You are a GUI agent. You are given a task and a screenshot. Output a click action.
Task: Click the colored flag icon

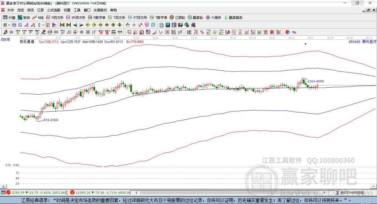tap(54, 25)
